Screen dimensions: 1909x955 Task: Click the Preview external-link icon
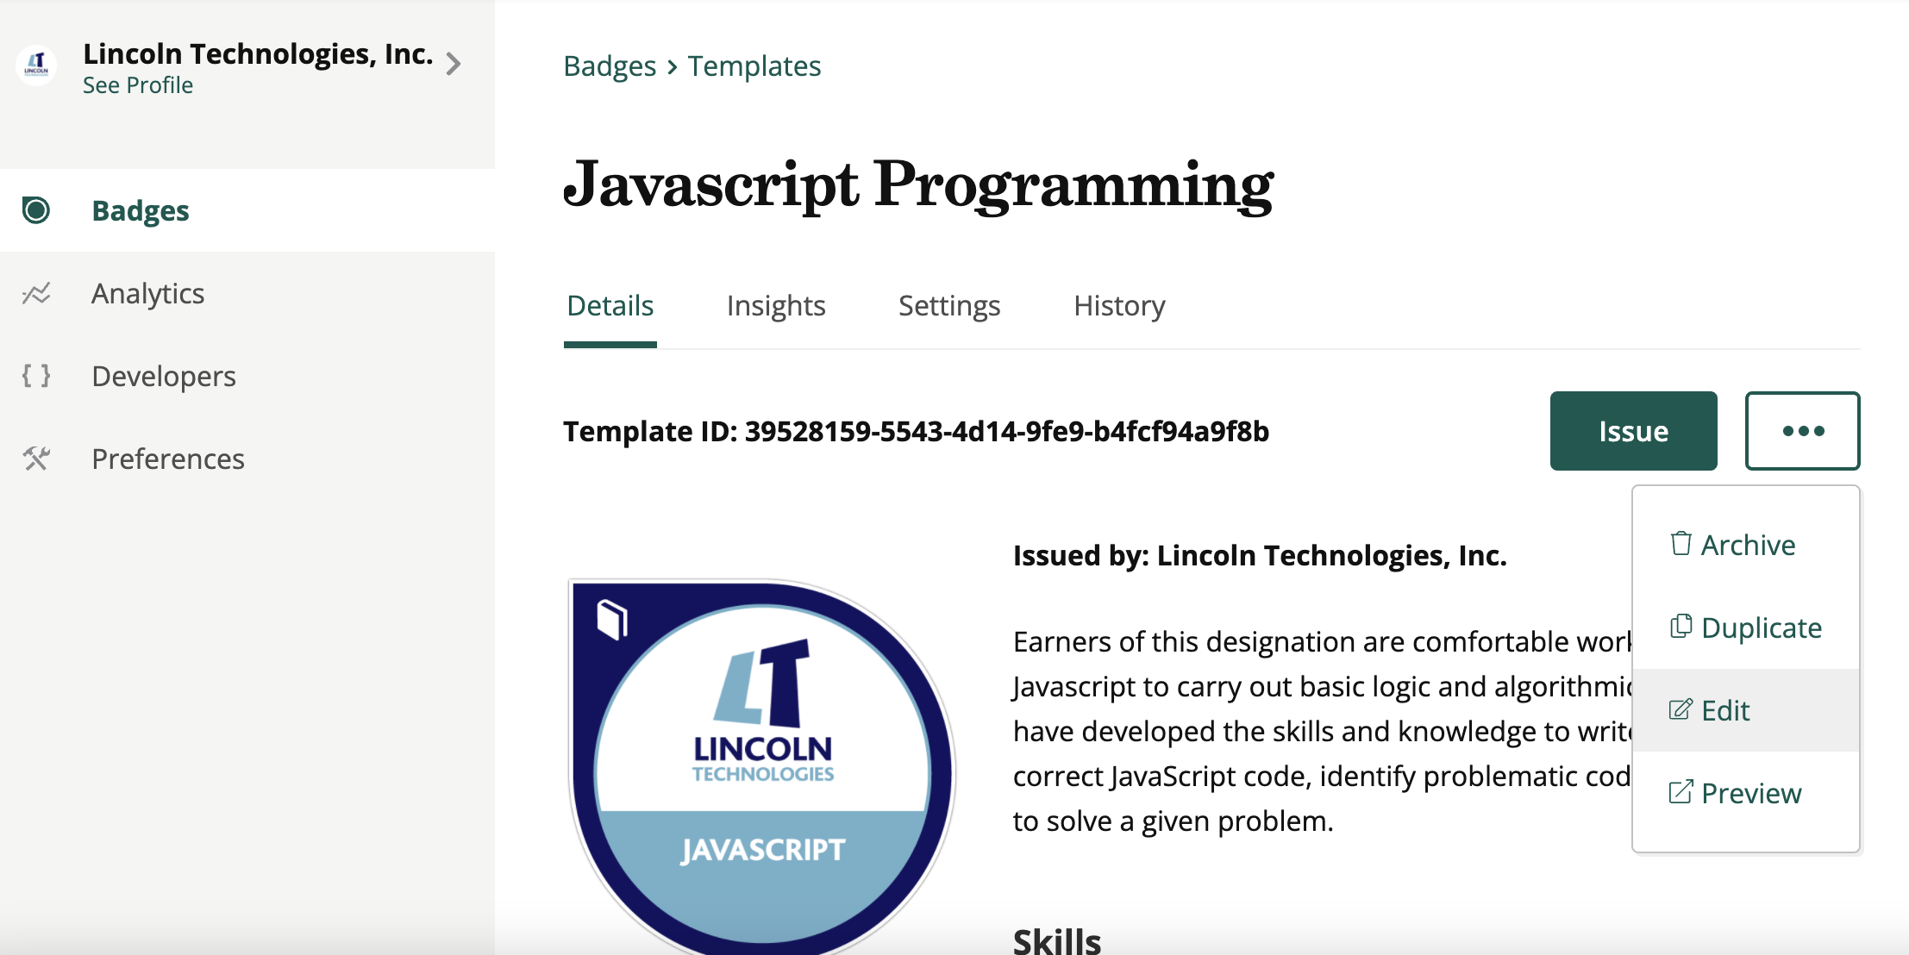coord(1681,792)
